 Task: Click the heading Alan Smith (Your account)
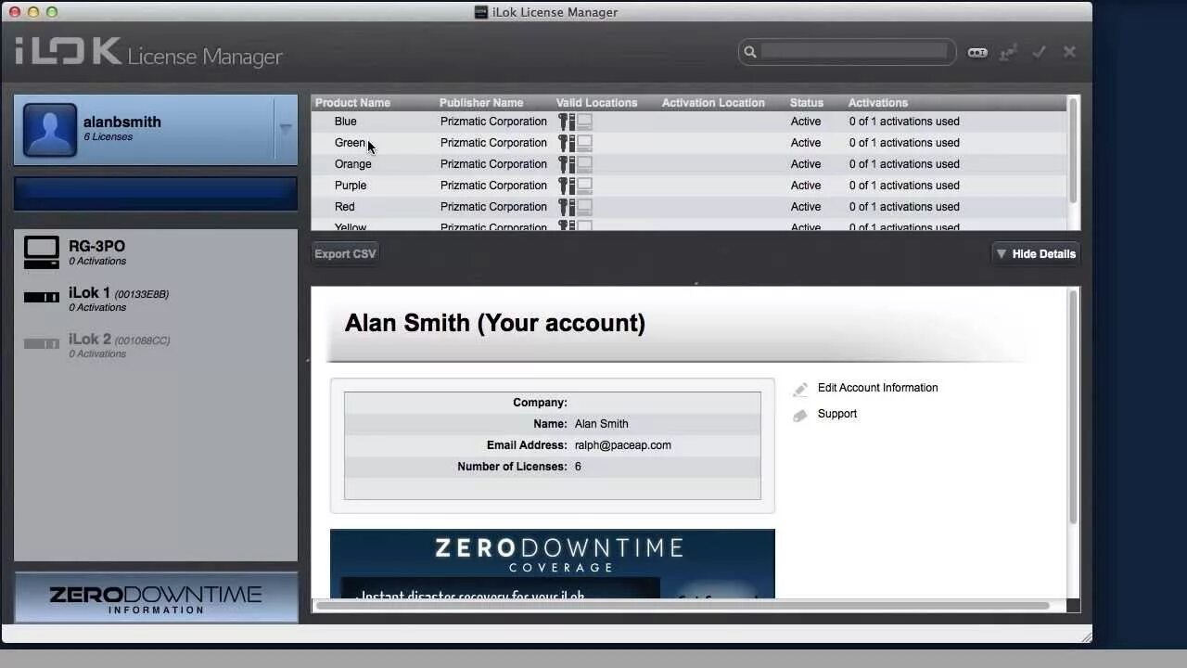[495, 323]
